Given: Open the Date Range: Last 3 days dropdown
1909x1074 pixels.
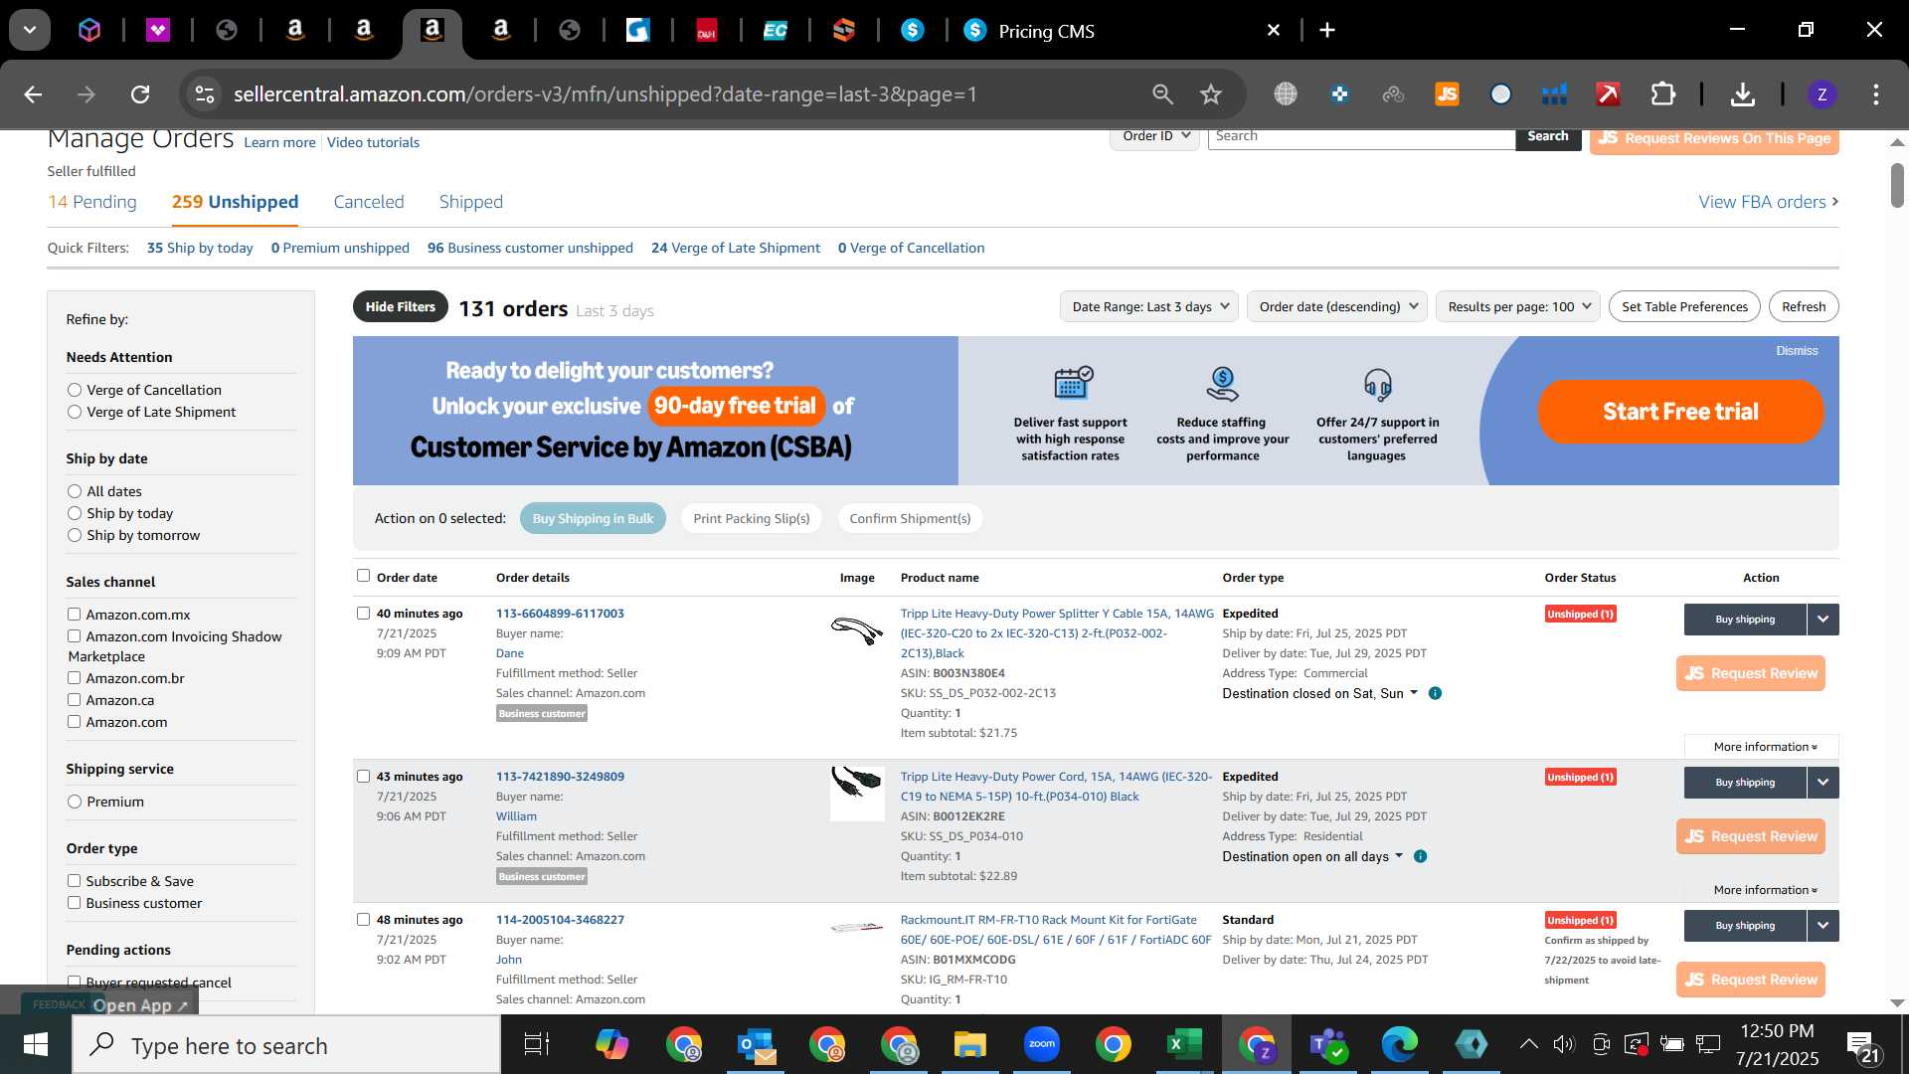Looking at the screenshot, I should pyautogui.click(x=1148, y=306).
